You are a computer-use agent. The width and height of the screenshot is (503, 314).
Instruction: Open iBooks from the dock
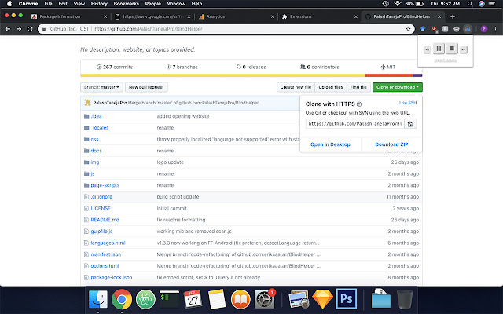point(240,299)
